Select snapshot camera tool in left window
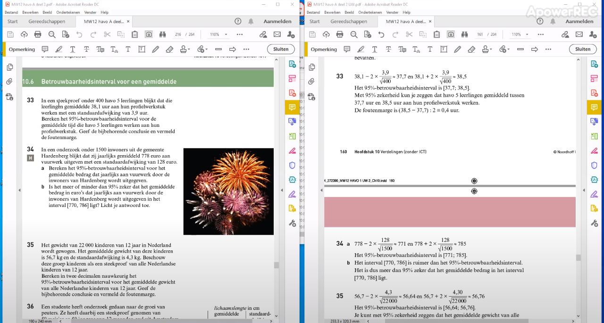Screen dimensions: 604x323 149,34
